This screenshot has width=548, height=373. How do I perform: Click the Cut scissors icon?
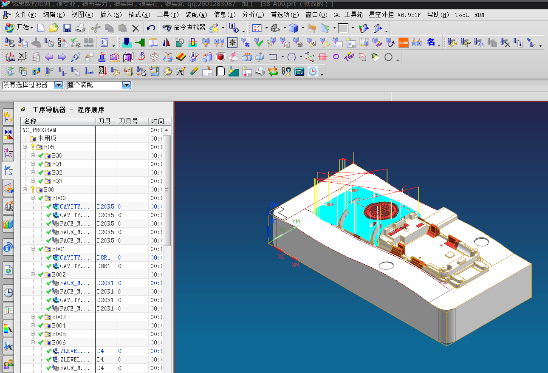pyautogui.click(x=96, y=28)
